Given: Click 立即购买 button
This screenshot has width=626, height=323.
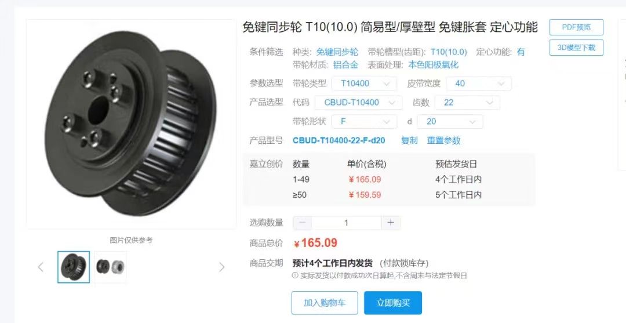Looking at the screenshot, I should tap(393, 303).
